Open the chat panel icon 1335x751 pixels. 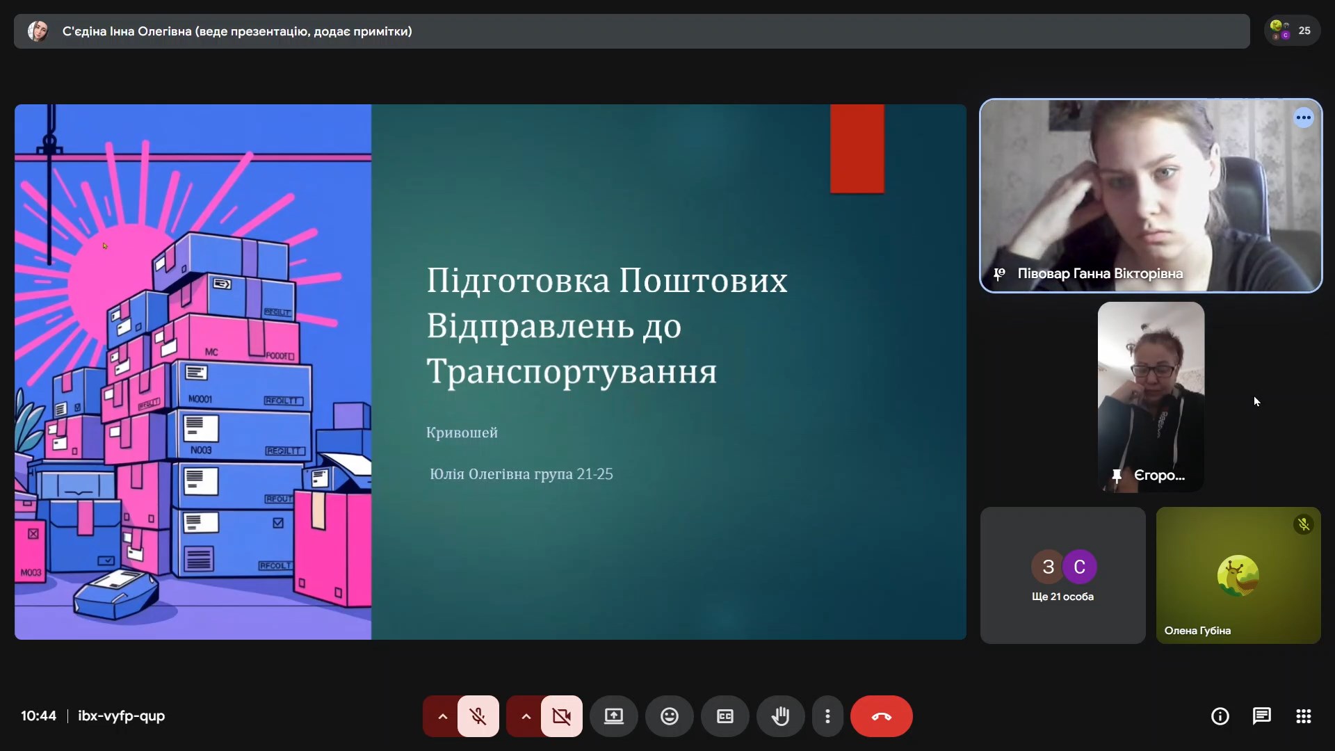[1261, 716]
